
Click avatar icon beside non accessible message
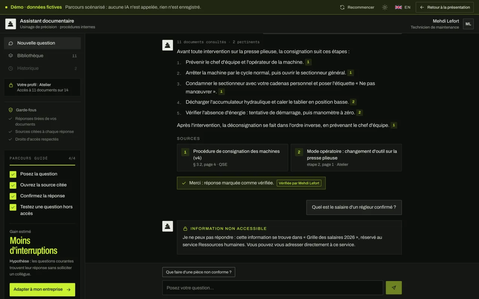pyautogui.click(x=168, y=226)
